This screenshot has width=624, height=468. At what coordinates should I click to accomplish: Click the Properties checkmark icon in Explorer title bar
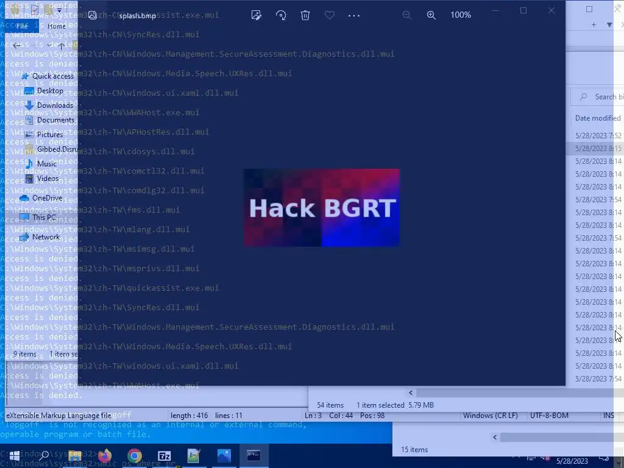click(35, 10)
